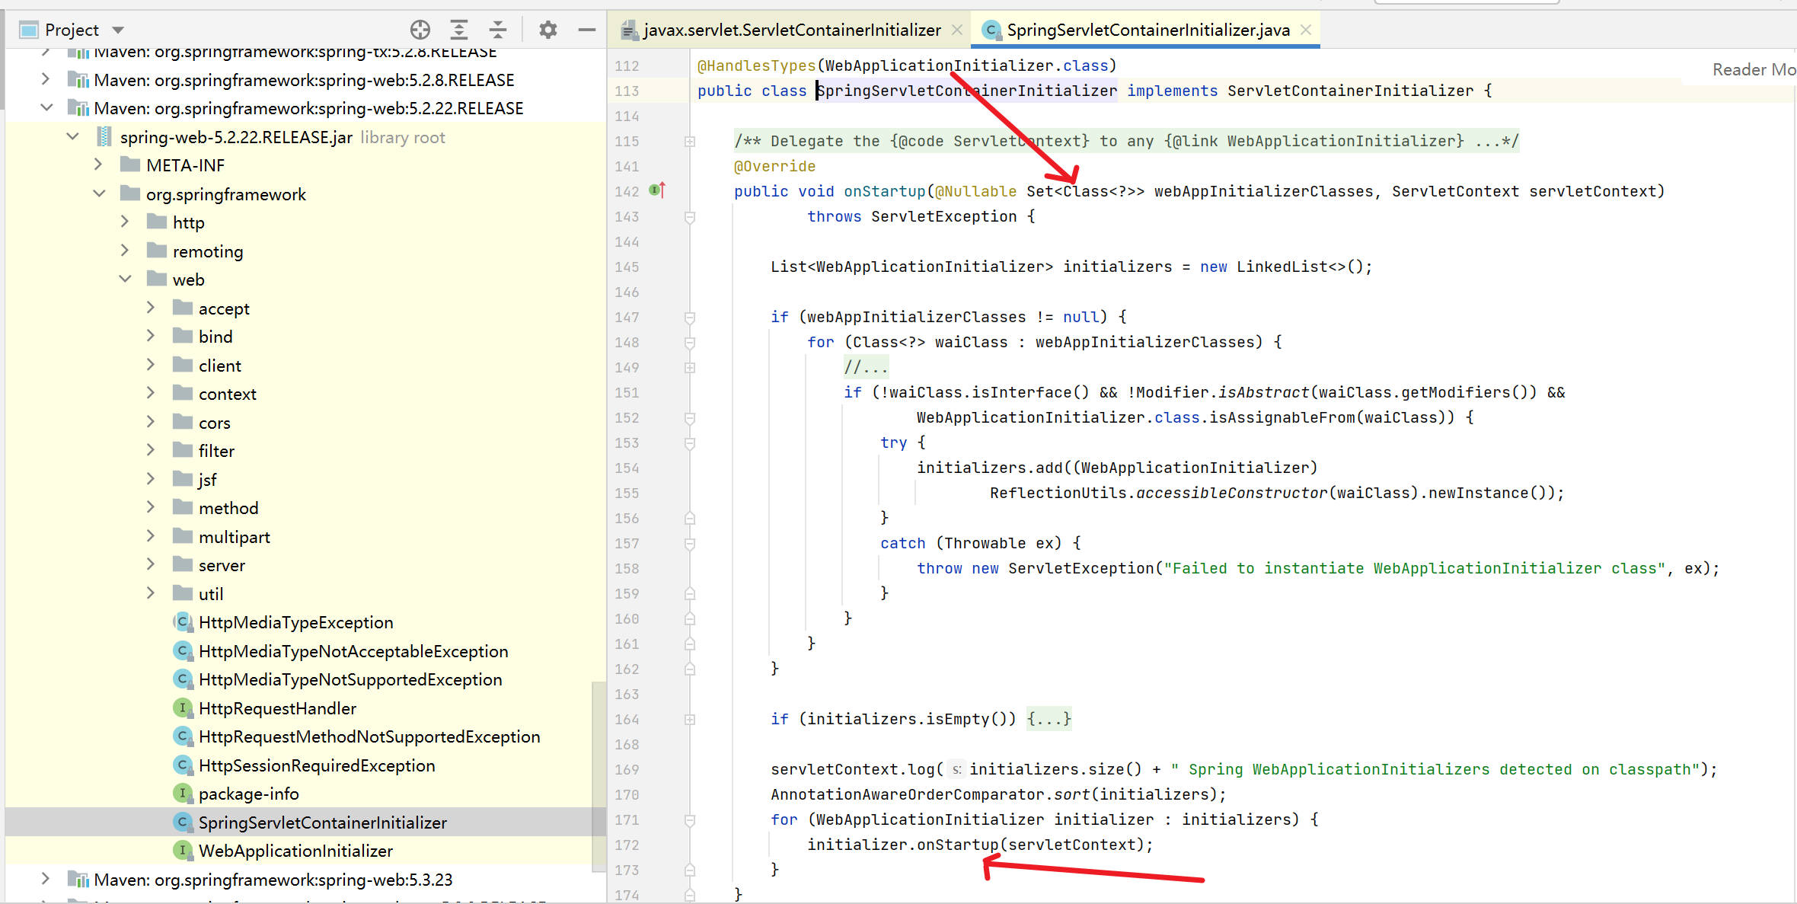Click the ReflectionUtils reference on line 155

[x=1058, y=493]
